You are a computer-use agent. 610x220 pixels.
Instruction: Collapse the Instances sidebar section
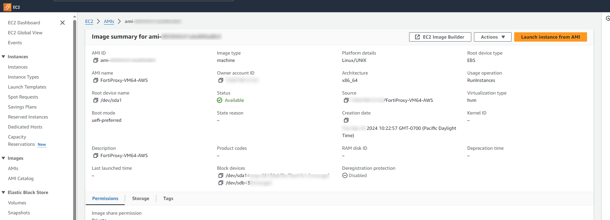click(4, 57)
